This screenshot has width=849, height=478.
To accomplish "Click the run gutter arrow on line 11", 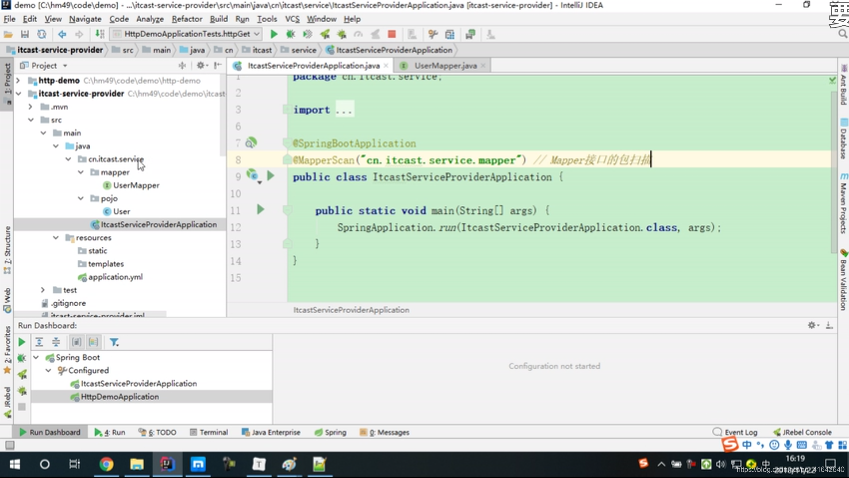I will (260, 209).
